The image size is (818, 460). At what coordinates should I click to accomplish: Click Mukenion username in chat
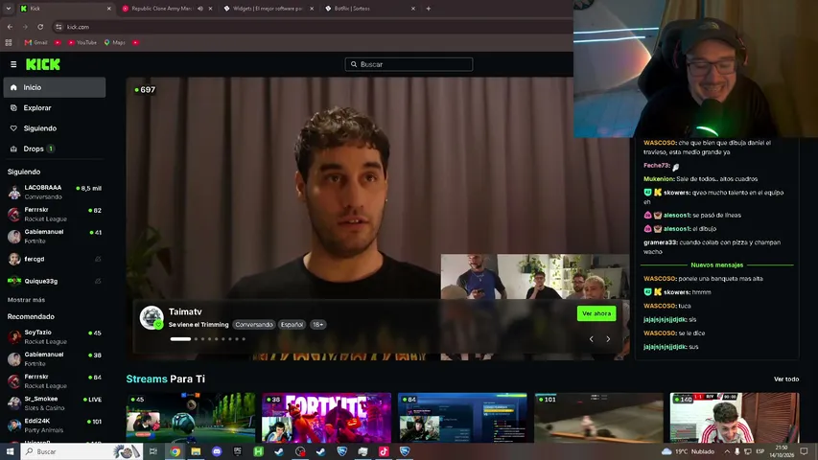659,179
